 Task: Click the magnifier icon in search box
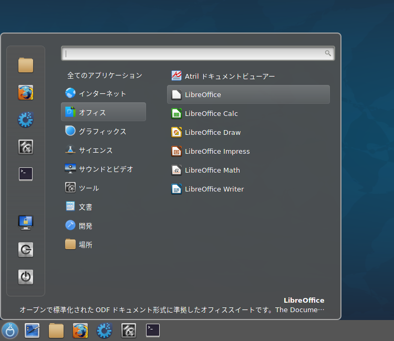pos(328,53)
